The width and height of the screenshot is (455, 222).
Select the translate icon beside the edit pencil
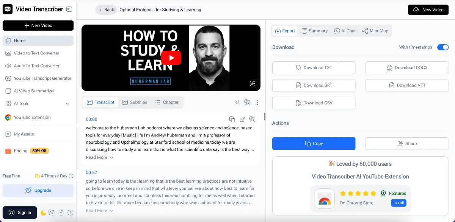(x=252, y=119)
